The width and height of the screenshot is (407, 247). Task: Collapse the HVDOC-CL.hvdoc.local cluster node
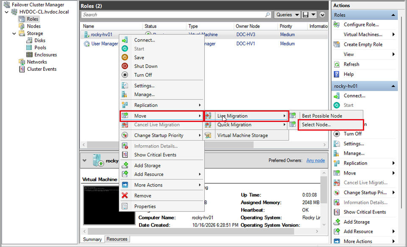tap(6, 12)
